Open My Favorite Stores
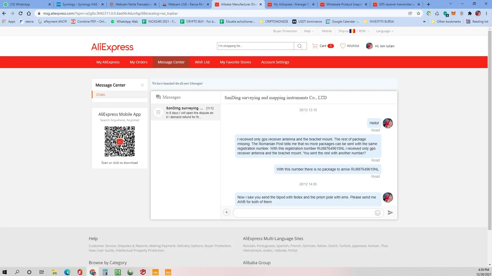 tap(235, 62)
